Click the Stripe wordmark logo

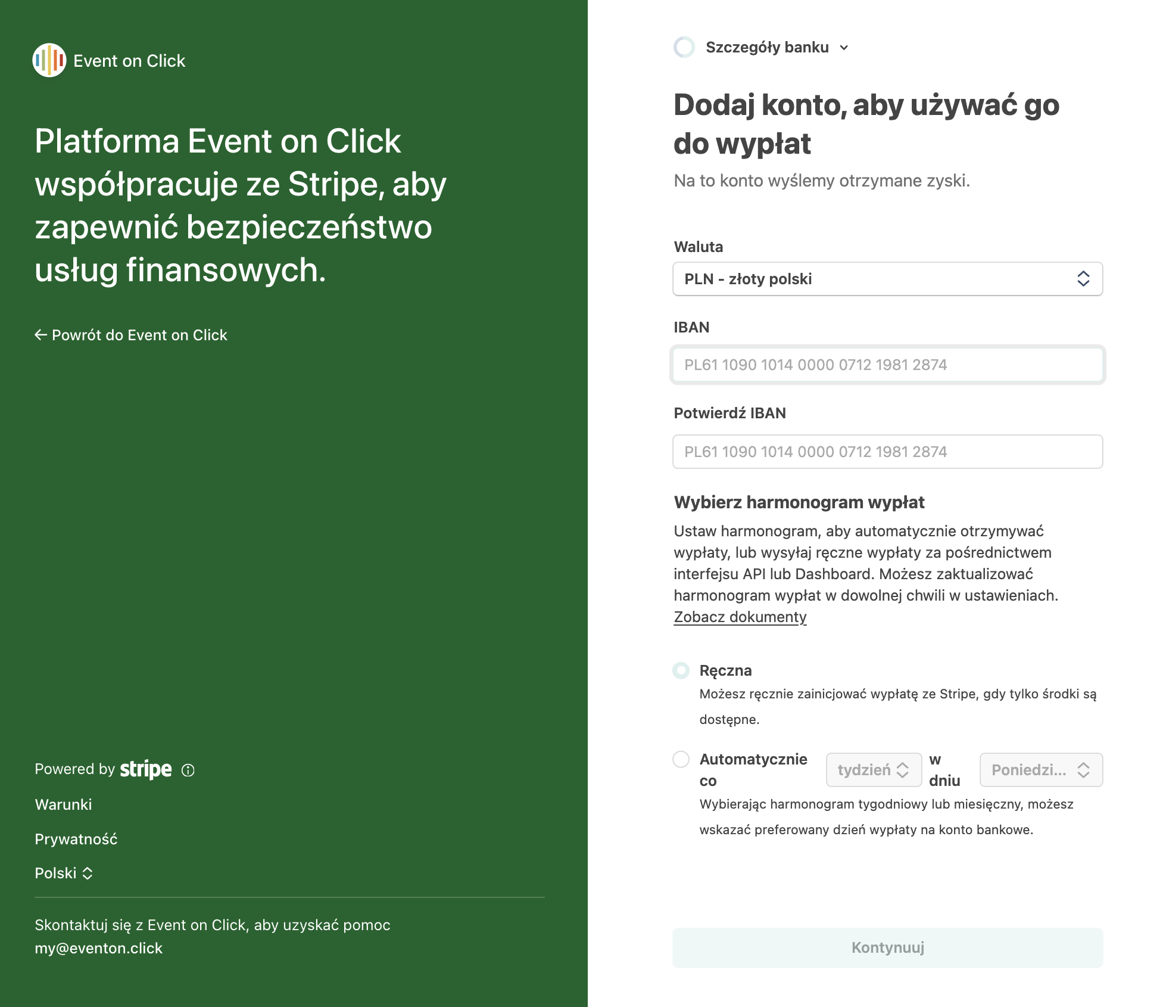pos(146,769)
